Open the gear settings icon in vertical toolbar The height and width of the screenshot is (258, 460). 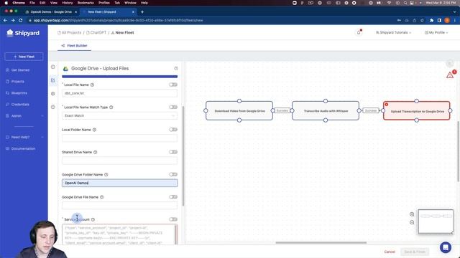[52, 94]
